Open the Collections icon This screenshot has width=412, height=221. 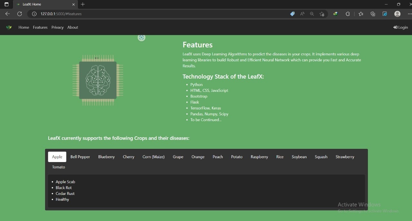[x=373, y=14]
